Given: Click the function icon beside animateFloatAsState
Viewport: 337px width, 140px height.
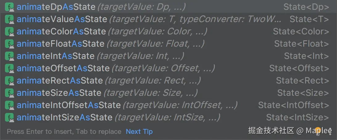Looking at the screenshot, I should pyautogui.click(x=10, y=44).
